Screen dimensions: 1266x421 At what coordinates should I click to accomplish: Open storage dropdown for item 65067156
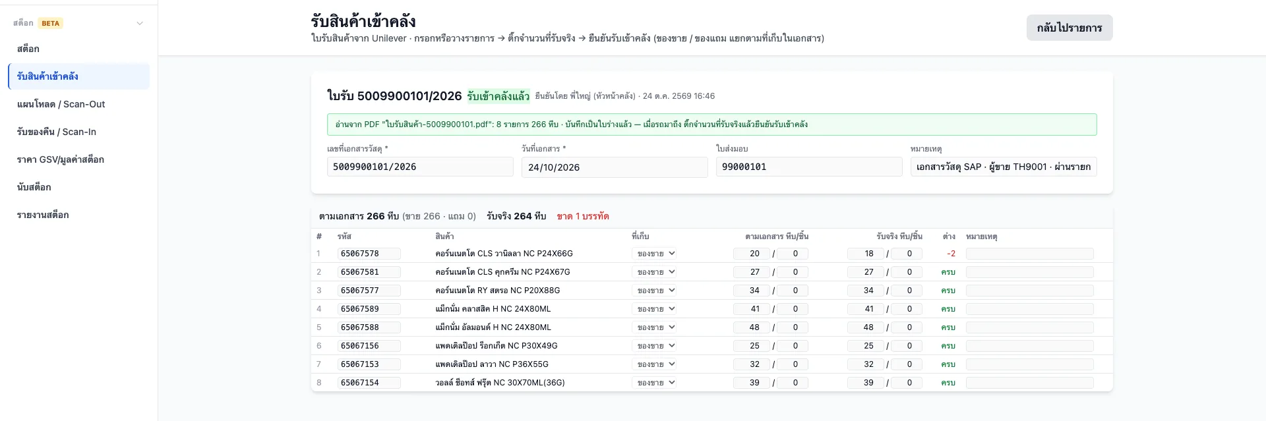coord(654,346)
